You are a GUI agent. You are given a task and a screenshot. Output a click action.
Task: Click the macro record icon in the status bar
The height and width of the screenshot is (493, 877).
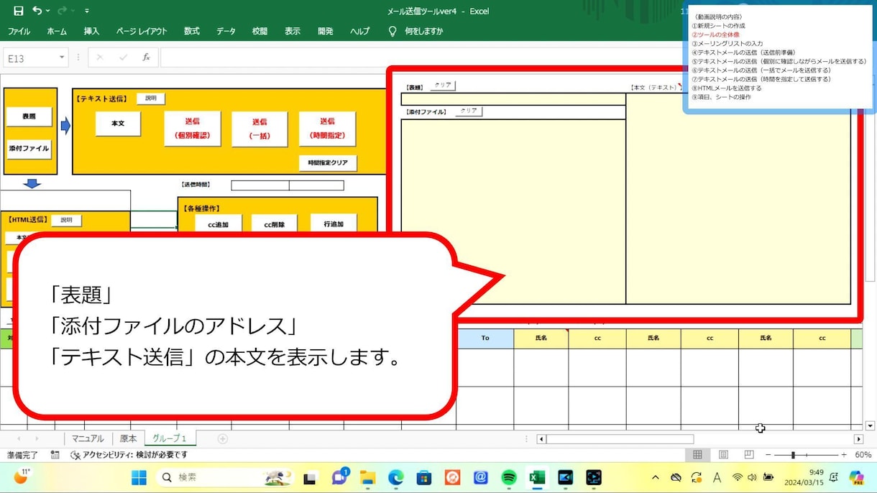pyautogui.click(x=55, y=455)
